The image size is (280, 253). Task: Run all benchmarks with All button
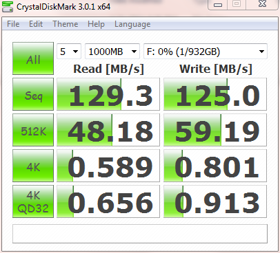[33, 58]
